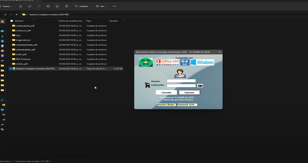The height and width of the screenshot is (163, 308).
Task: Select the imgproductos folder
Action: [x=23, y=40]
